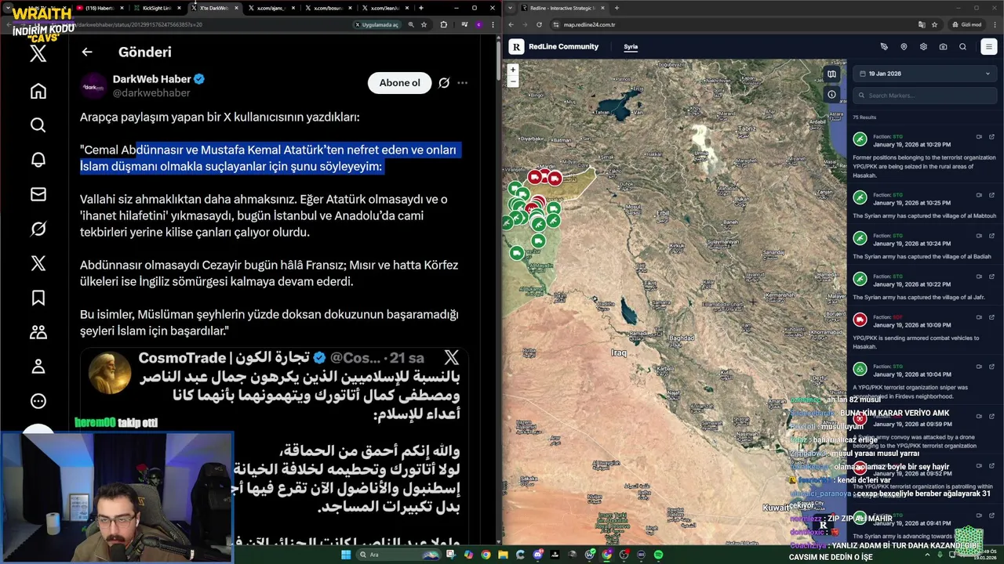Open extensions puzzle icon in left browser

(443, 24)
